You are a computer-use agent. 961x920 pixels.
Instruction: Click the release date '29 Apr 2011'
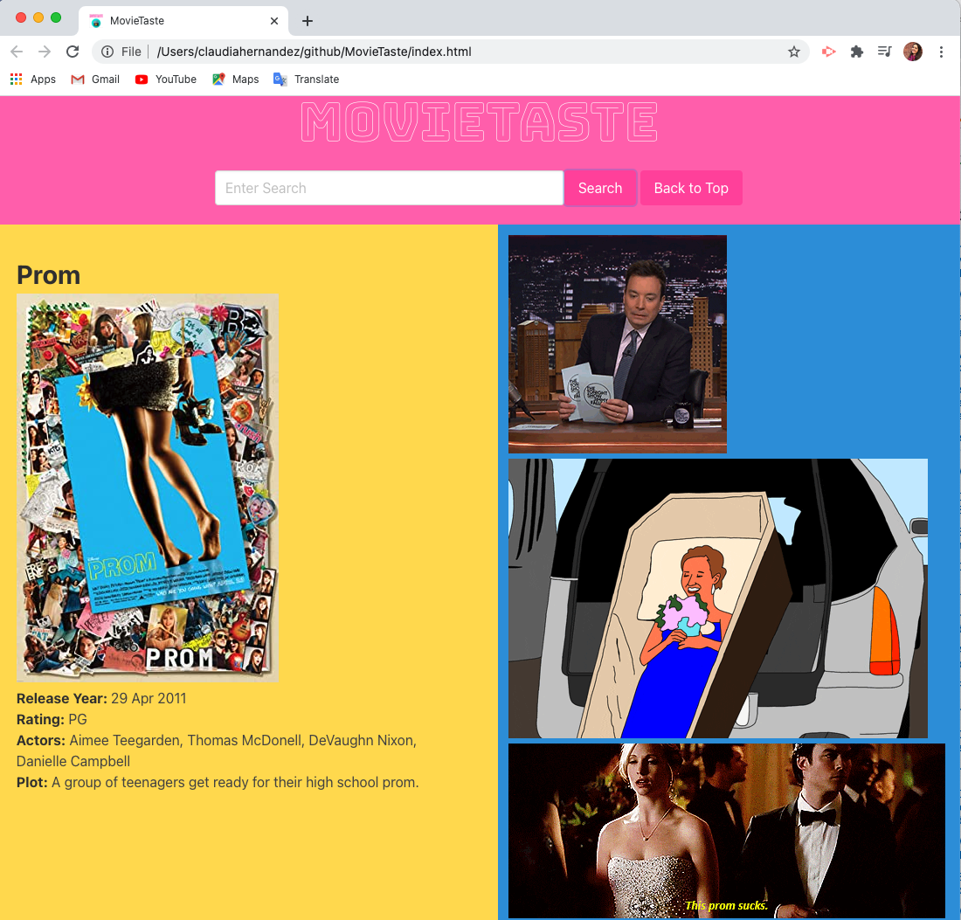tap(149, 699)
